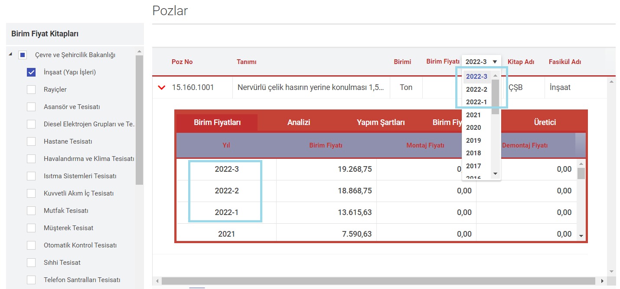Viewport: 620px width, 289px height.
Task: Switch to the Üretici tab
Action: click(545, 122)
